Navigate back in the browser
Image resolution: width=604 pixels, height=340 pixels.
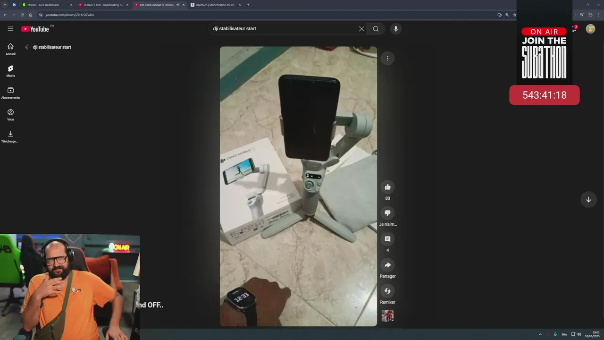5,15
